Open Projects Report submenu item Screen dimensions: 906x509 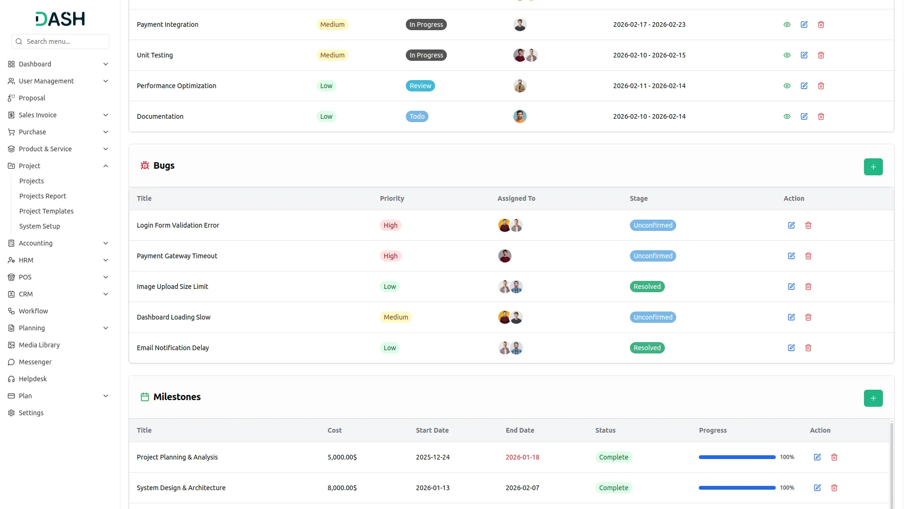[x=42, y=196]
